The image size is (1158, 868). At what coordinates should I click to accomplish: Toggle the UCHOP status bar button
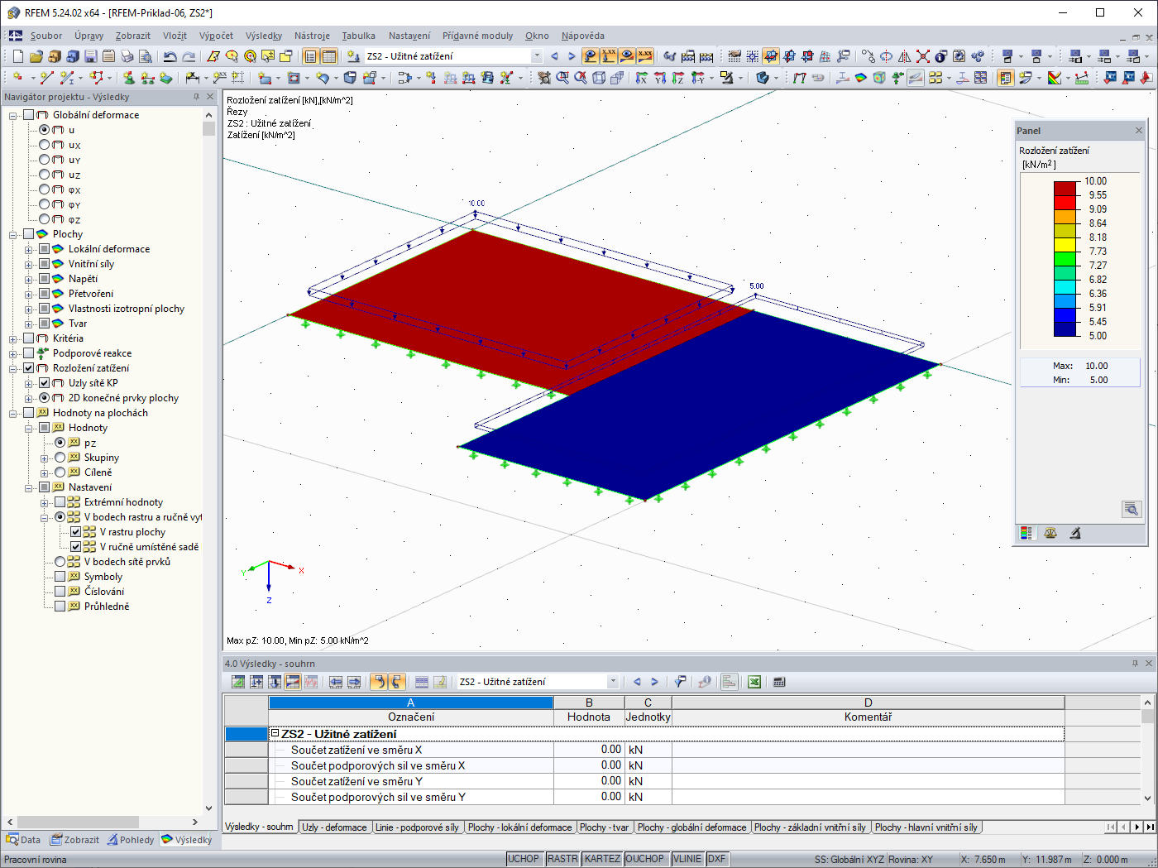point(524,859)
